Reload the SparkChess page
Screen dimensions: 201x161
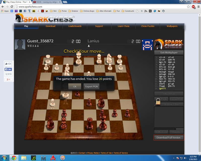(12, 7)
